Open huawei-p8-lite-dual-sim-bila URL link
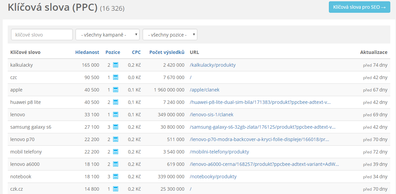396x194 pixels. [260, 102]
